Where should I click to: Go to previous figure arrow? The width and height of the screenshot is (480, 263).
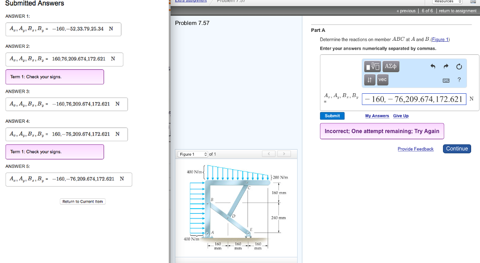pyautogui.click(x=269, y=154)
